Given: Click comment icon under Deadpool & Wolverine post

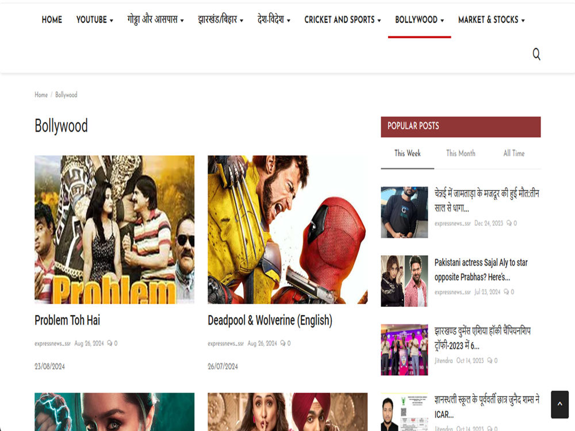Looking at the screenshot, I should pyautogui.click(x=283, y=344).
